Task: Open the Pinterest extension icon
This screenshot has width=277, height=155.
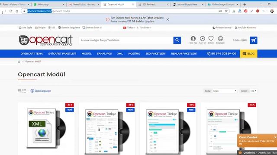Action: [246, 11]
